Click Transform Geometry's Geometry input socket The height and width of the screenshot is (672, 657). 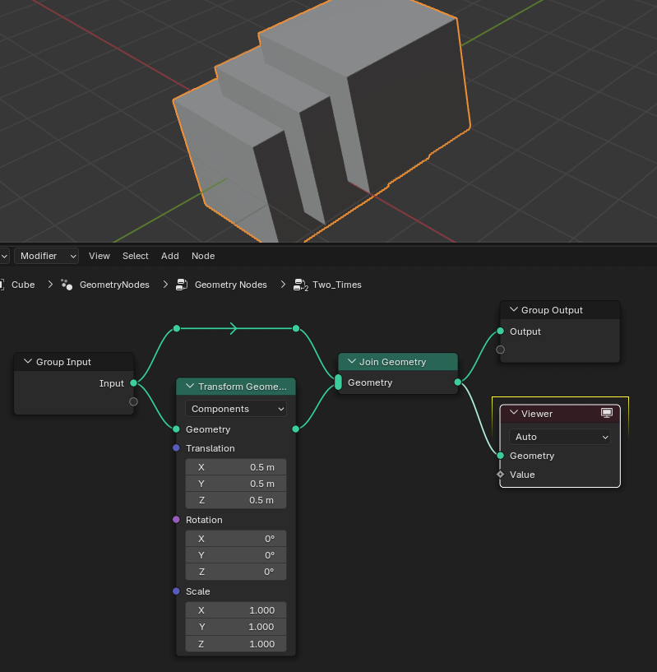[x=176, y=429]
